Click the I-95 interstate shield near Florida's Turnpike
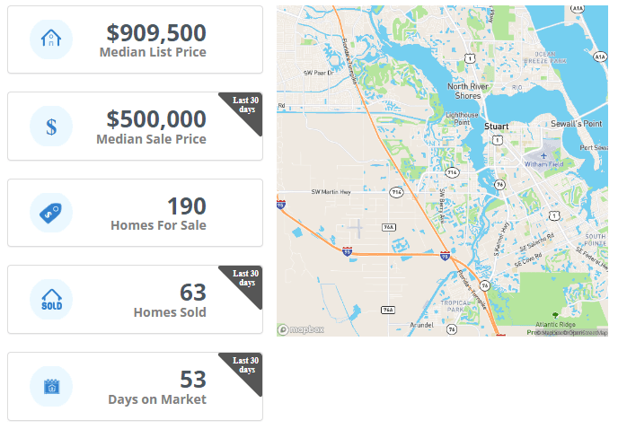This screenshot has height=429, width=618. pyautogui.click(x=445, y=256)
